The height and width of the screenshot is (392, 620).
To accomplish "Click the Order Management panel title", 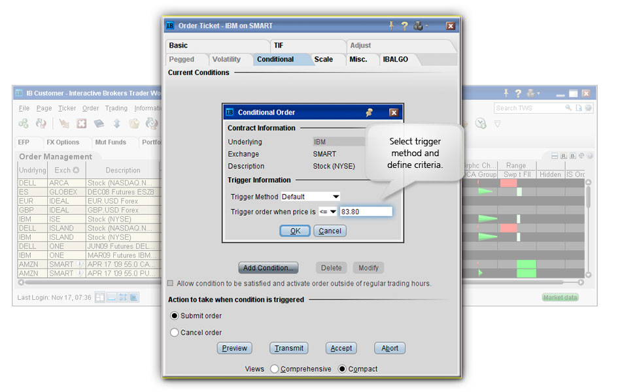I will click(56, 157).
